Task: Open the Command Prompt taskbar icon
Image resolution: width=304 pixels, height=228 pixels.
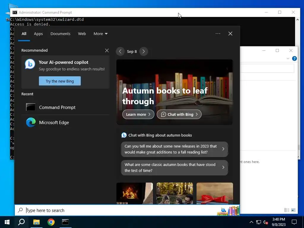Action: [x=65, y=222]
